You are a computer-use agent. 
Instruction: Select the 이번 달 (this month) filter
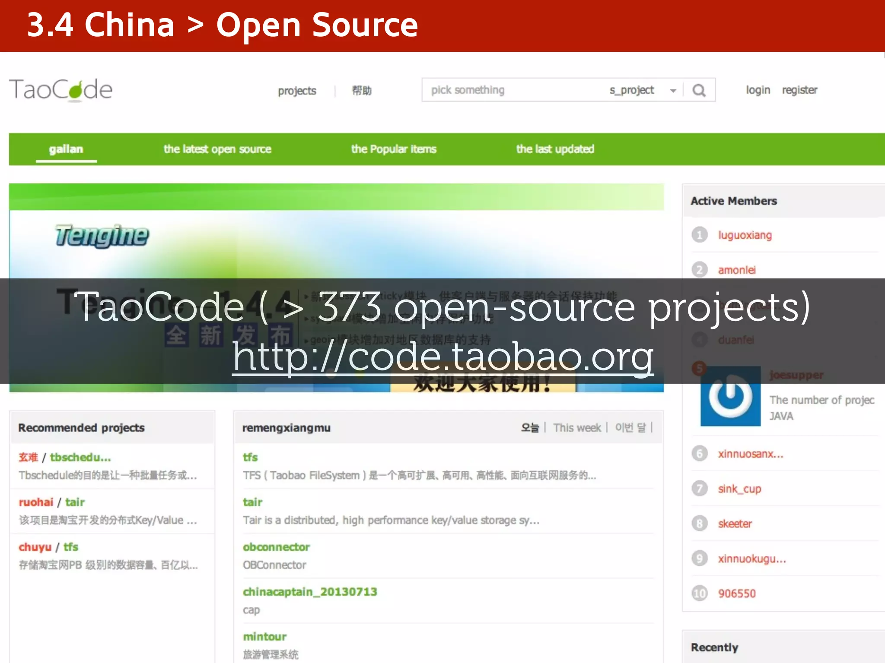630,428
